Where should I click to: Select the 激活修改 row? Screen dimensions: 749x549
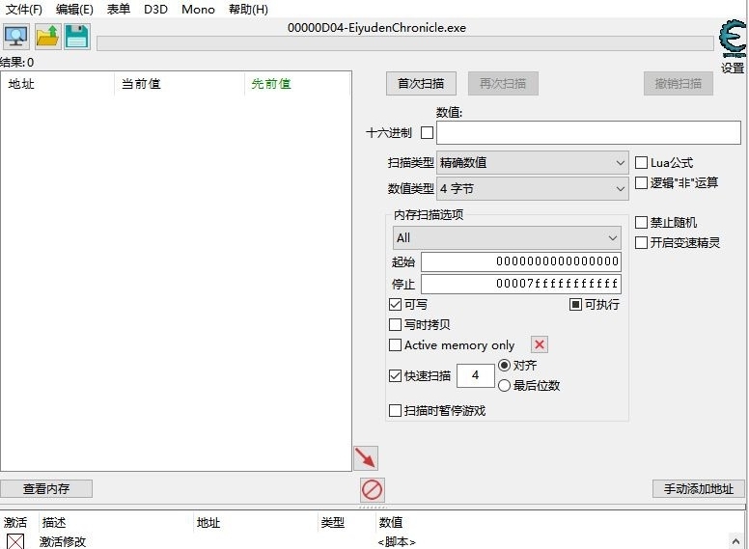[x=366, y=542]
